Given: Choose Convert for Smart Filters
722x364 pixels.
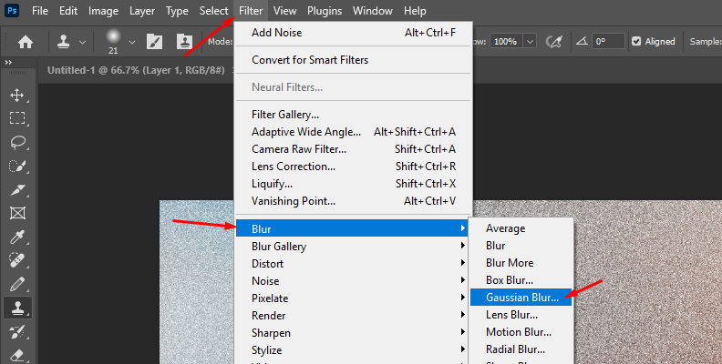Looking at the screenshot, I should click(x=354, y=60).
